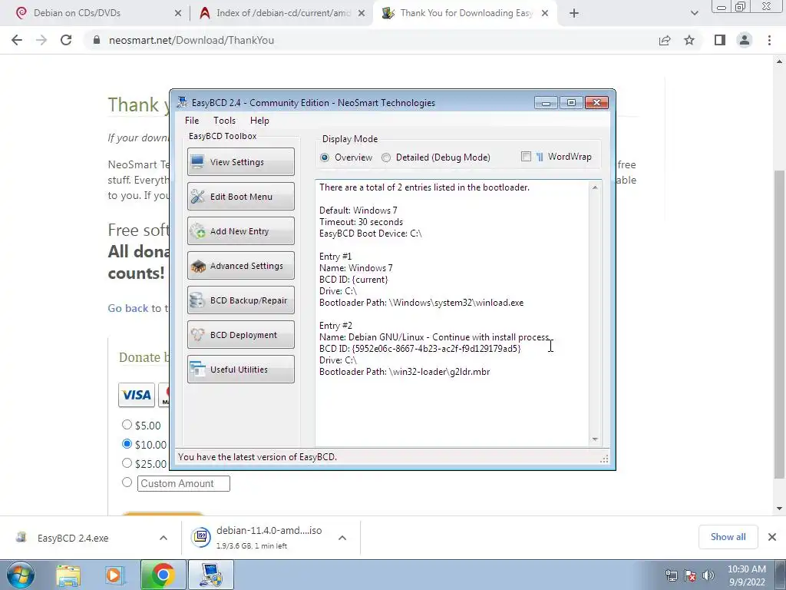Close the Index of /debian-cd tab
786x590 pixels.
coord(362,14)
